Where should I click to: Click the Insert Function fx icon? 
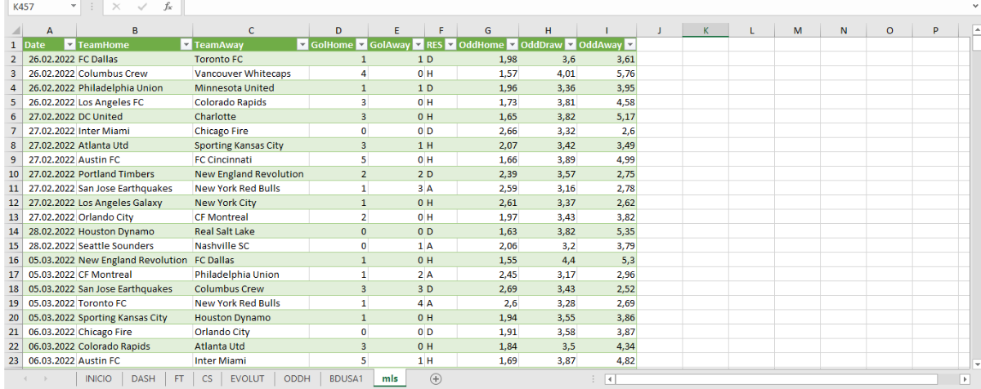(x=168, y=7)
